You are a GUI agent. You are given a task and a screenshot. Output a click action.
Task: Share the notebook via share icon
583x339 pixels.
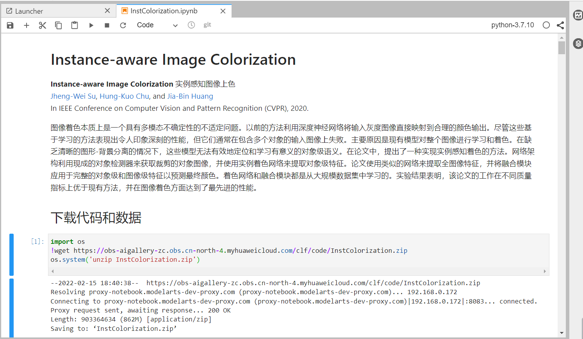[x=560, y=25]
